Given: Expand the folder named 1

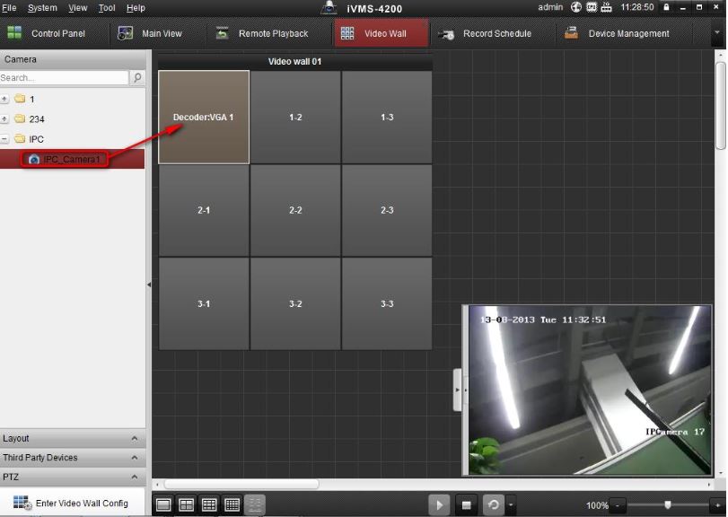Looking at the screenshot, I should tap(4, 99).
